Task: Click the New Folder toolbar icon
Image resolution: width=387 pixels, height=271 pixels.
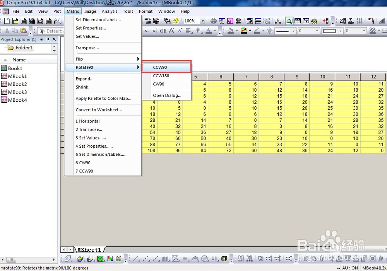Action: click(x=15, y=21)
